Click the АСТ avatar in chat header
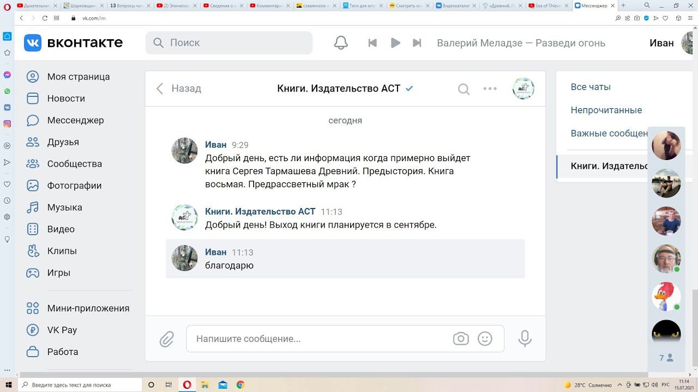Screen dimensions: 698x392 click(x=523, y=88)
